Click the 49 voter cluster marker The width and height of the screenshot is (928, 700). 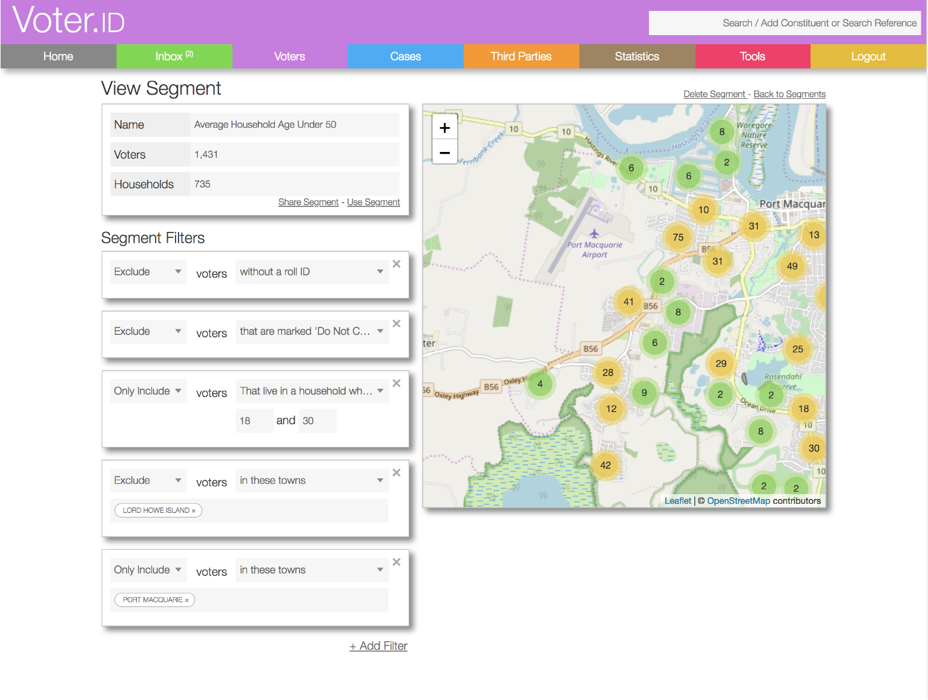coord(792,266)
